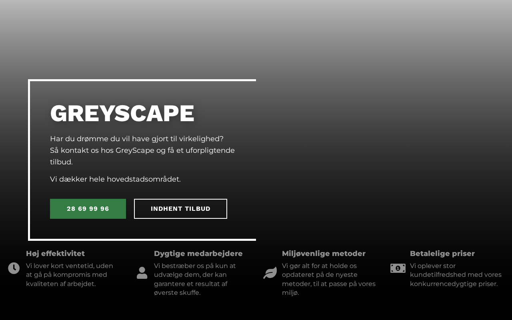Image resolution: width=512 pixels, height=320 pixels.
Task: Click the 'Vi oplever stor kundetilfredshed' description
Action: [456, 275]
